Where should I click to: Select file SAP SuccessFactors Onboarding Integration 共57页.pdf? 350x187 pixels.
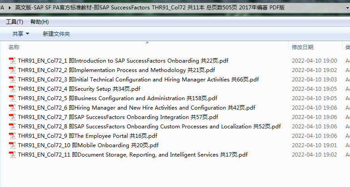pyautogui.click(x=118, y=117)
